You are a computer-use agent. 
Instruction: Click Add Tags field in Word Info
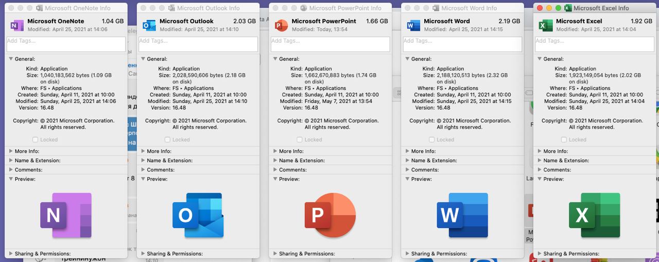point(462,44)
